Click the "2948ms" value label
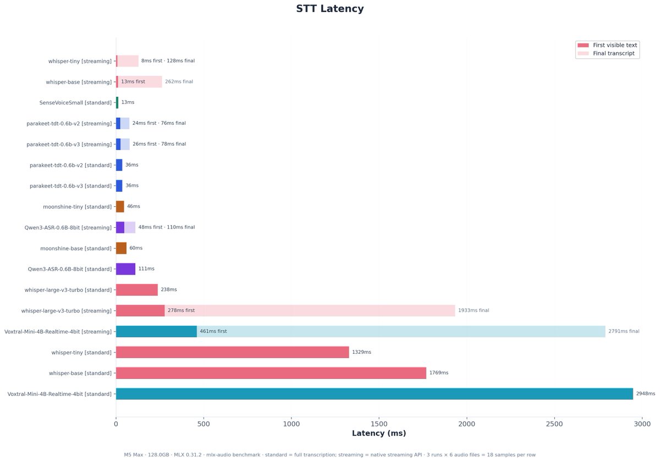The width and height of the screenshot is (660, 462). coord(646,394)
